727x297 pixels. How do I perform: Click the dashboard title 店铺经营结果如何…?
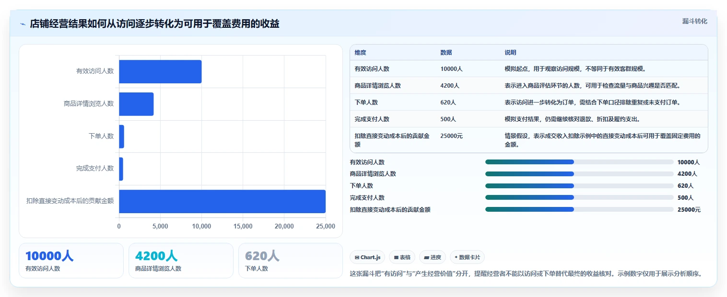[x=154, y=24]
